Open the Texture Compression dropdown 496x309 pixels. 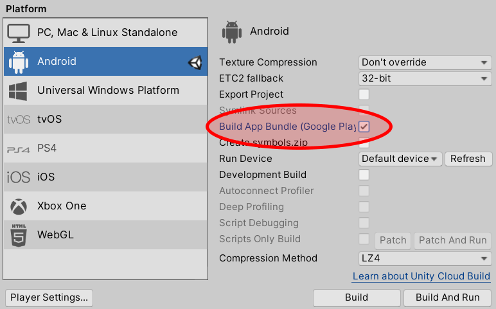click(x=425, y=62)
